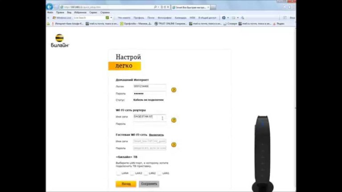
Task: Expand dropdown arrow next to round toolbar icon
Action: pos(228,18)
